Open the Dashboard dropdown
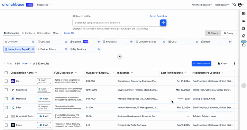 [222, 5]
